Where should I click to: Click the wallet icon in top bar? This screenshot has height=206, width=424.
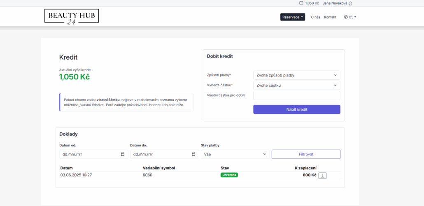click(302, 3)
